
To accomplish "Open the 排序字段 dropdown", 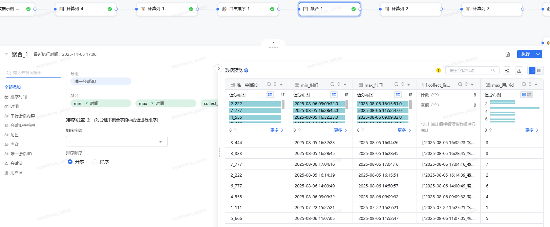I will click(117, 141).
